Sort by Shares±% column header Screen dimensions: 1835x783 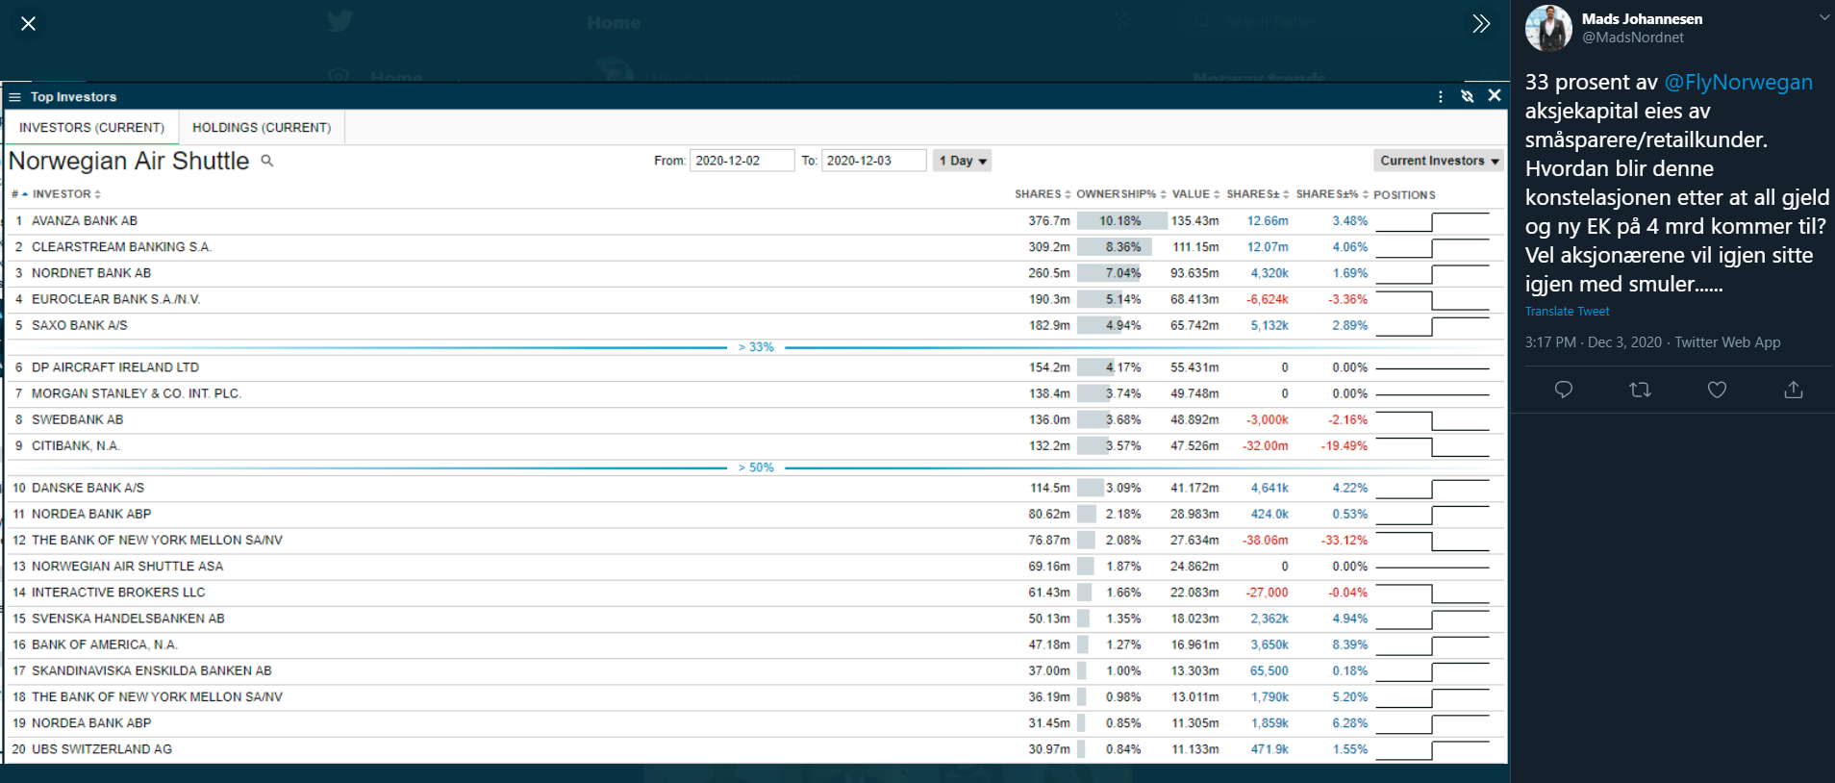pyautogui.click(x=1332, y=194)
